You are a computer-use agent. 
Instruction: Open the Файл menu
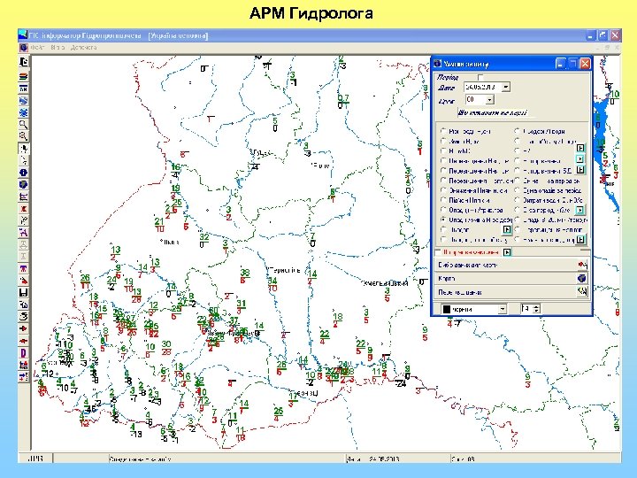(37, 48)
